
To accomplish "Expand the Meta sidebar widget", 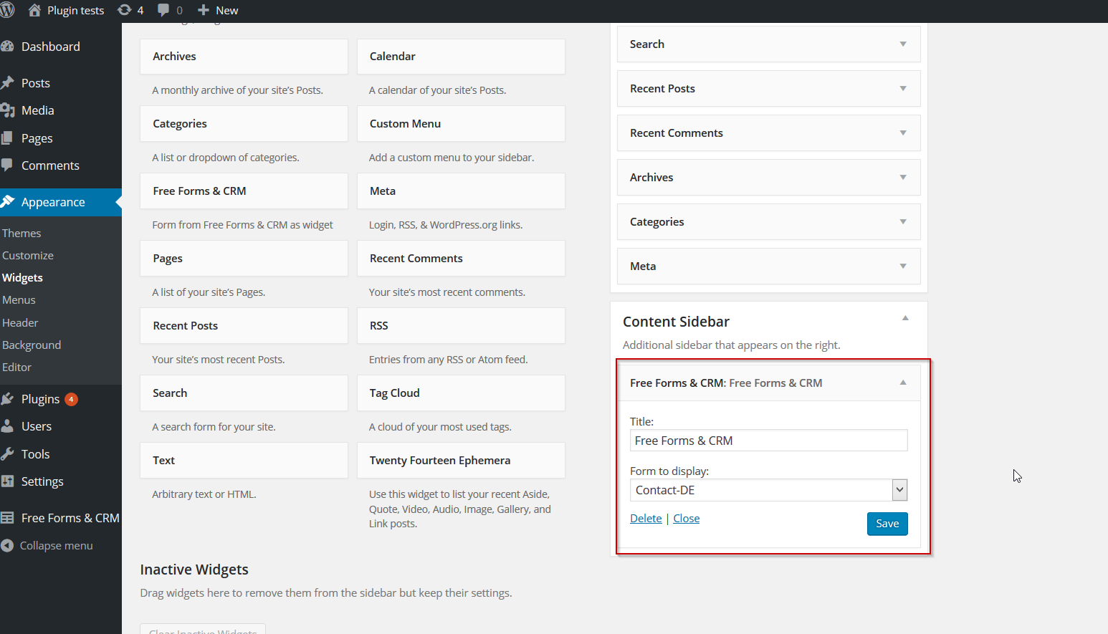I will (903, 266).
